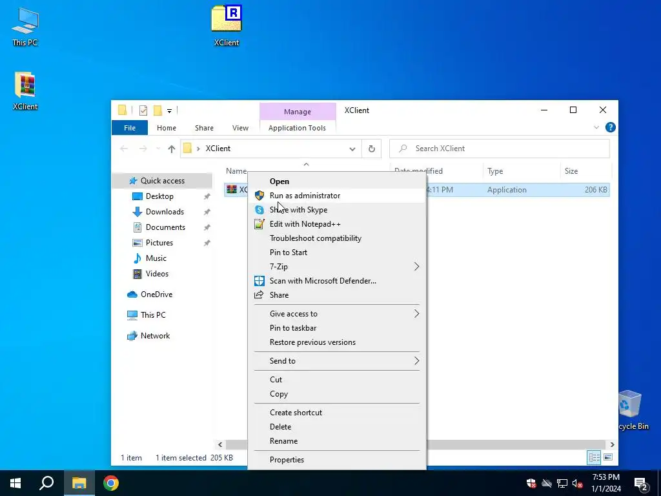Switch to Details view layout icon
This screenshot has height=496, width=661.
[595, 457]
